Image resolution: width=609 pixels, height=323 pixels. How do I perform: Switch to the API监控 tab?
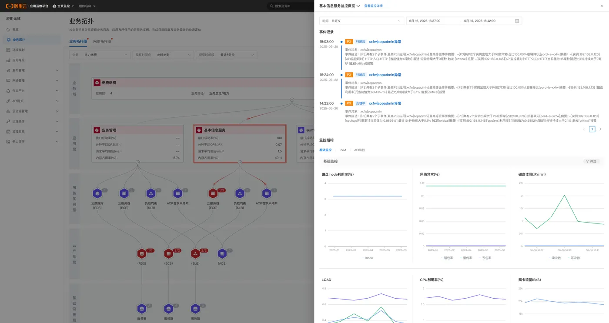[x=359, y=150]
